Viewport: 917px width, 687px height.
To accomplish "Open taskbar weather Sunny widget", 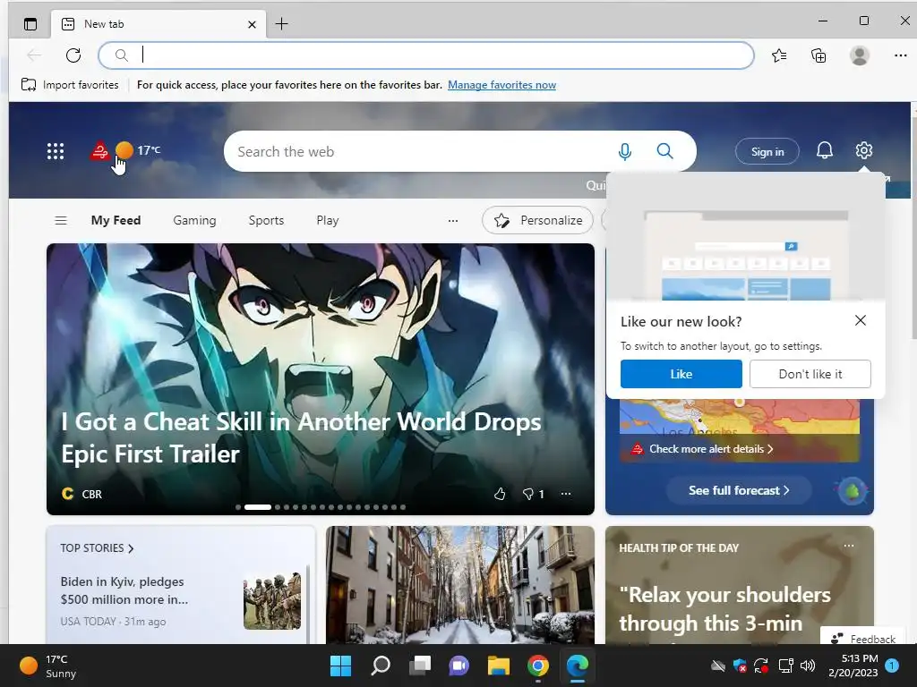I will (48, 666).
